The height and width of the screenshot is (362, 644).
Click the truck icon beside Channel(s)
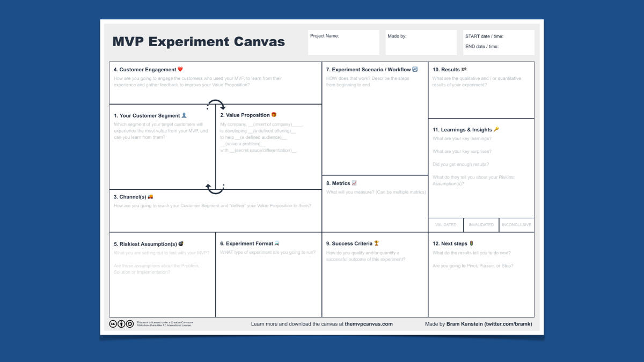(x=150, y=196)
